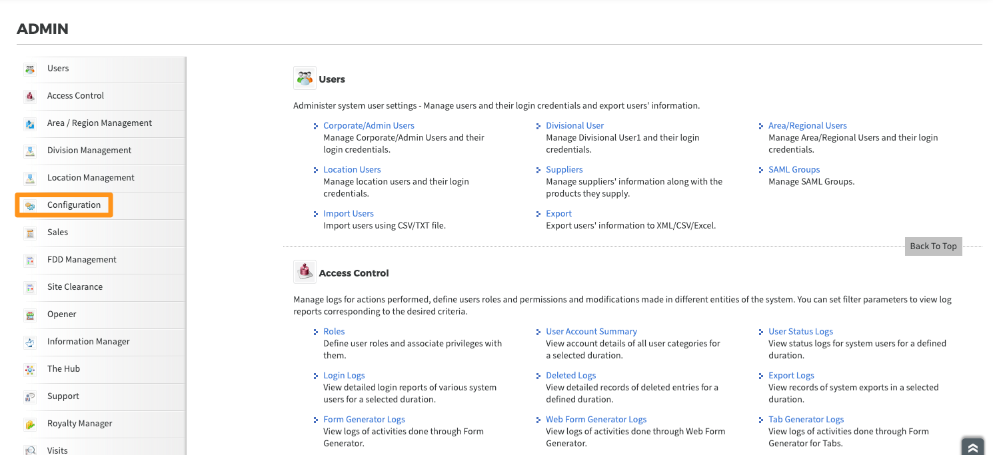Image resolution: width=993 pixels, height=455 pixels.
Task: Open the Tab Generator Logs link
Action: coord(806,419)
